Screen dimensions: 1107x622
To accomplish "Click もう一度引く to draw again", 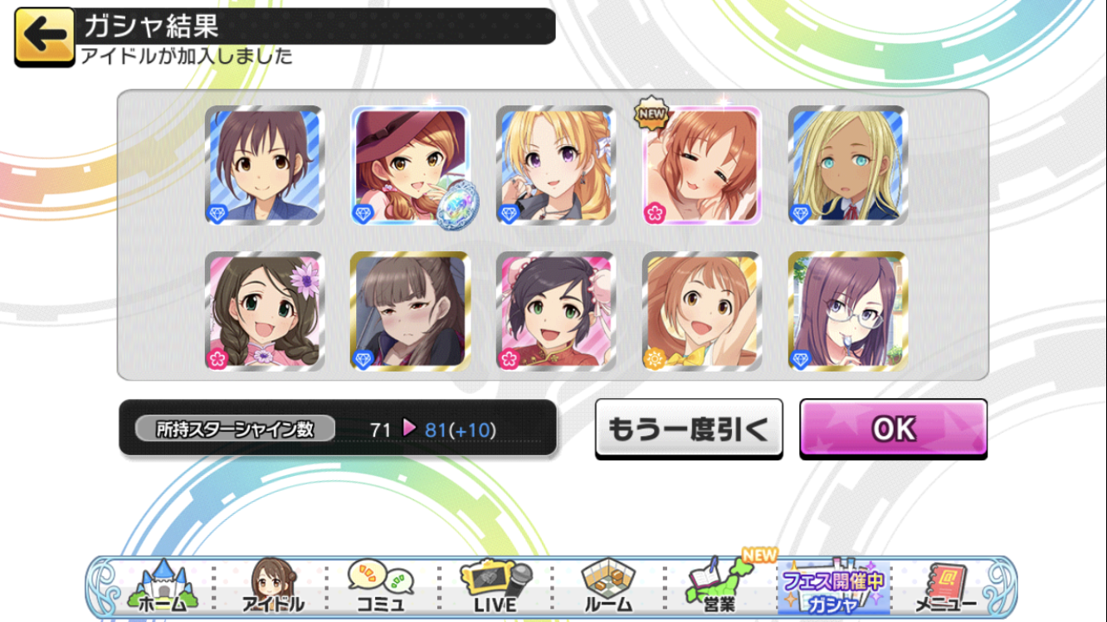I will click(x=689, y=429).
